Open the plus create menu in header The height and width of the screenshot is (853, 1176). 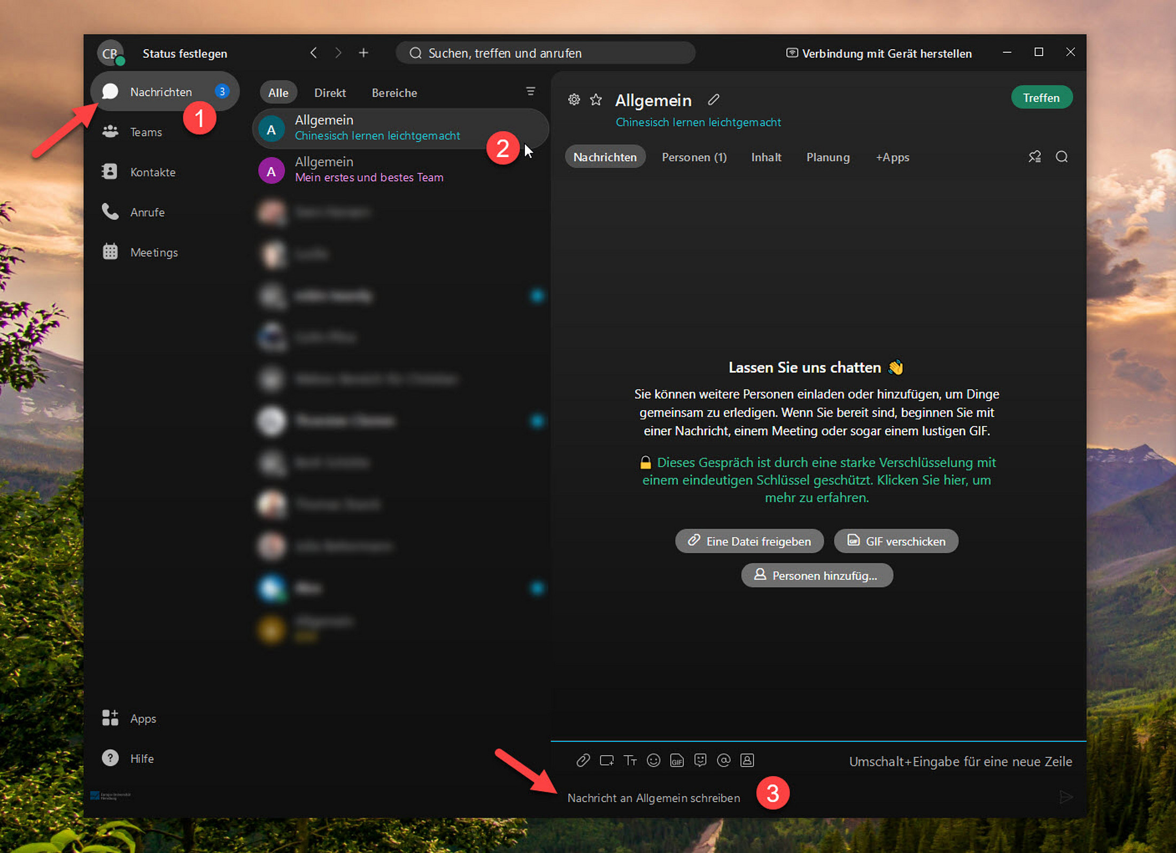[363, 53]
